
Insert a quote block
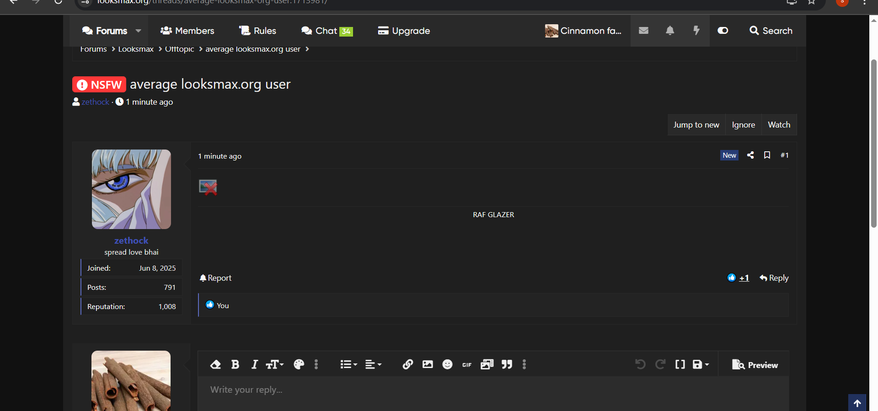click(x=507, y=364)
